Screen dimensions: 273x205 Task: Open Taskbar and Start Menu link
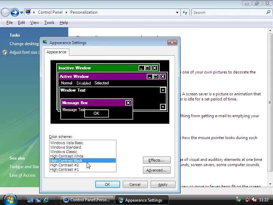coord(24,167)
